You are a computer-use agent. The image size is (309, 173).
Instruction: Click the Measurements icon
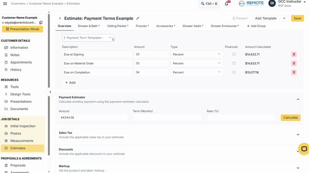tap(6, 141)
